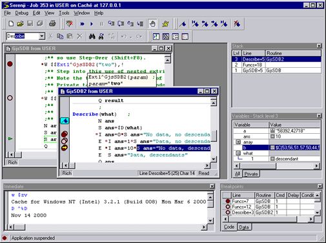Switch to the Private variables tab

tap(251, 174)
